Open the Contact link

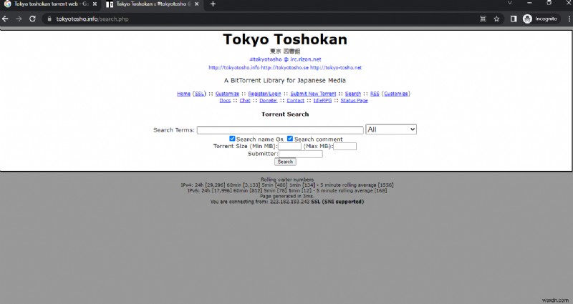click(x=295, y=101)
